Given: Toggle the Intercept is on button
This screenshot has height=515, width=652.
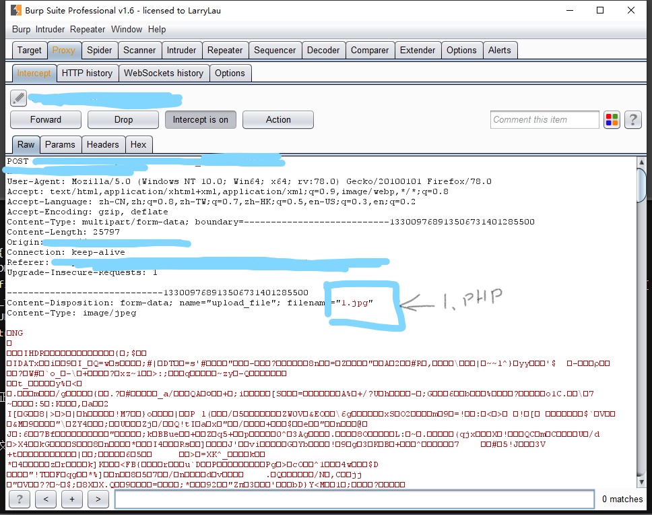Looking at the screenshot, I should (200, 119).
